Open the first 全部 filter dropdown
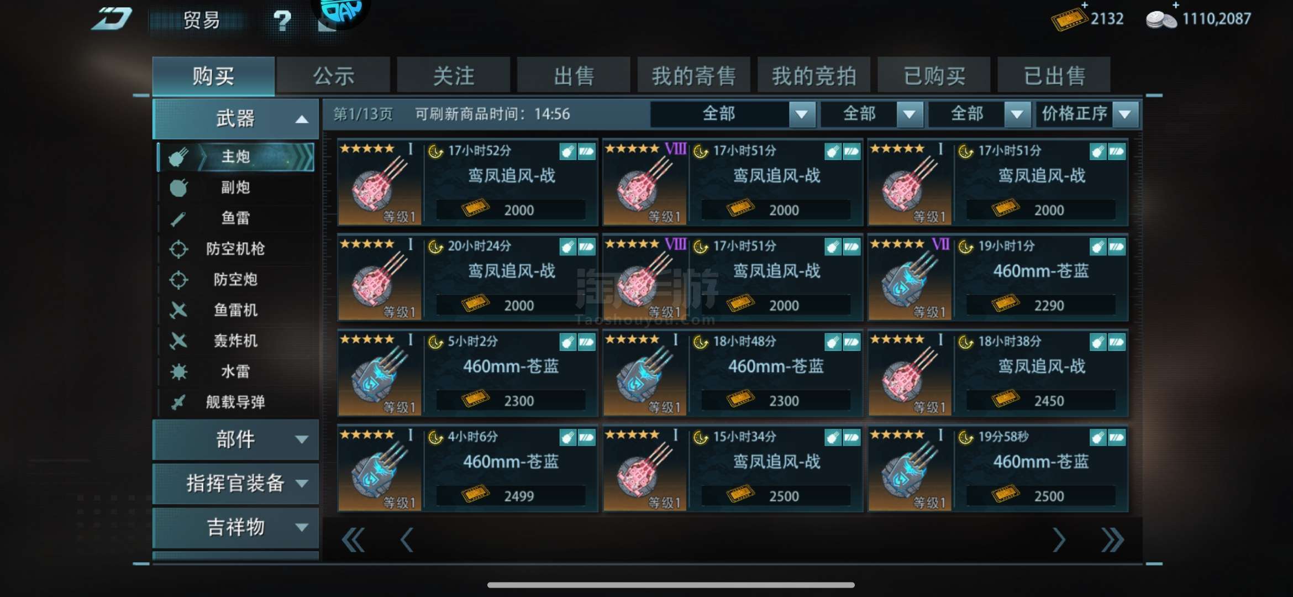The width and height of the screenshot is (1293, 597). (733, 114)
